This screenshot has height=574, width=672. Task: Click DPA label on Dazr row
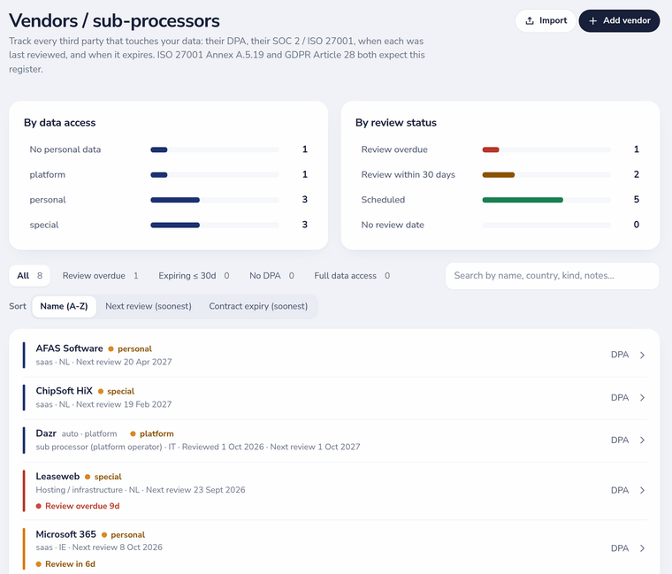coord(620,440)
